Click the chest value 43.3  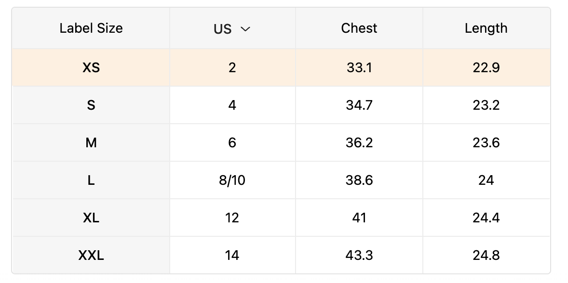pyautogui.click(x=359, y=255)
